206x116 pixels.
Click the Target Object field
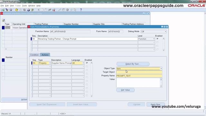139,72
